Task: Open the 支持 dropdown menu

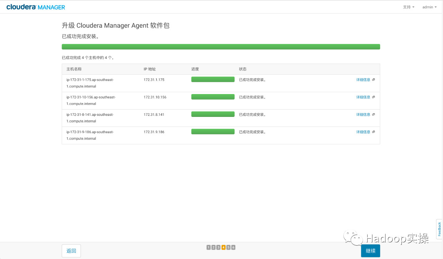Action: pyautogui.click(x=408, y=7)
